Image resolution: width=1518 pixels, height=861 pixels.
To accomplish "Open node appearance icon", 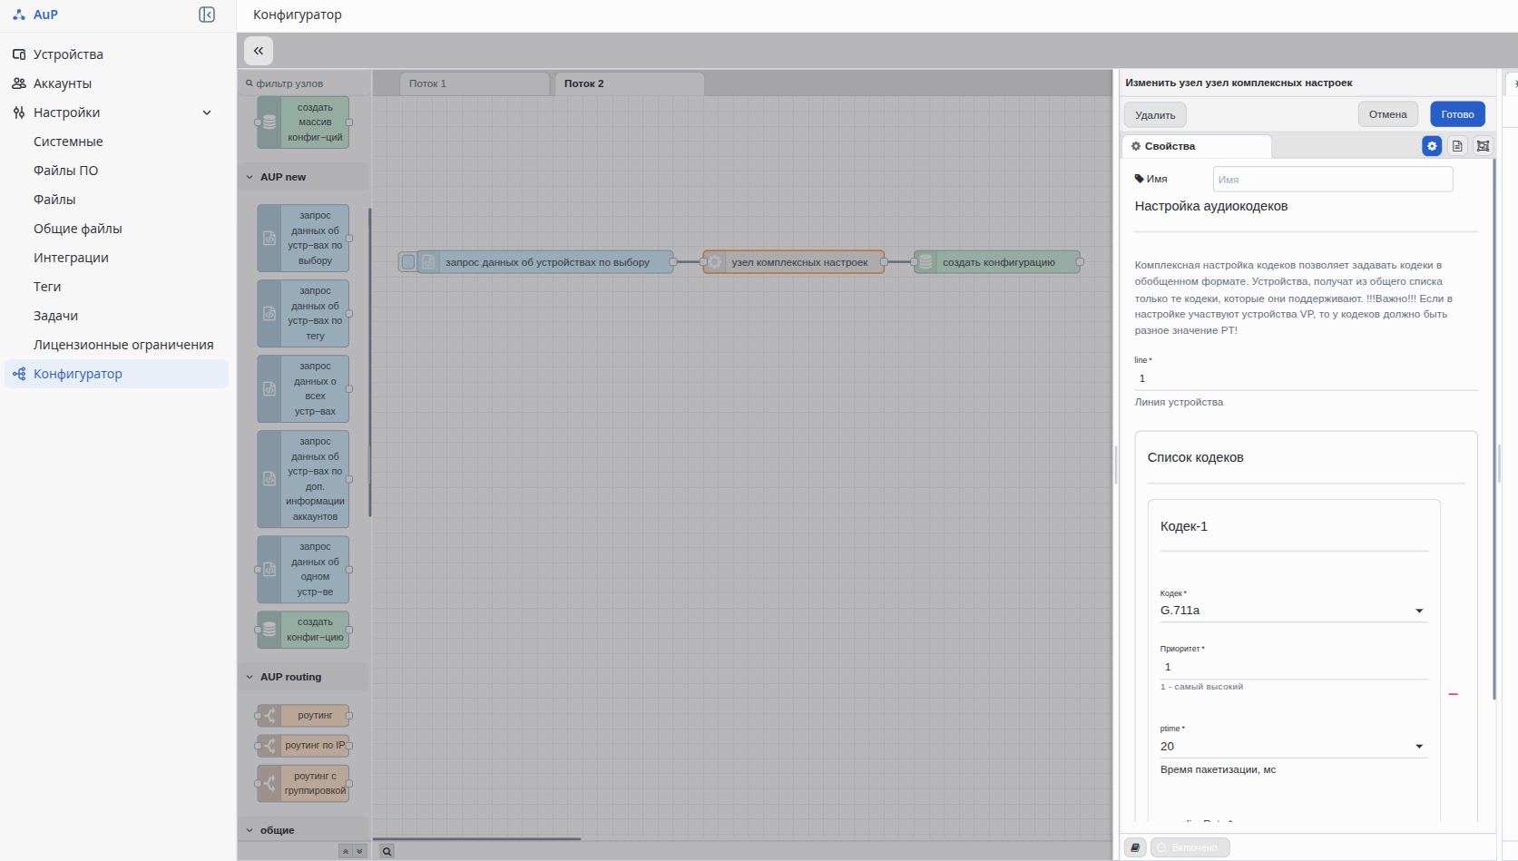I will [1483, 146].
